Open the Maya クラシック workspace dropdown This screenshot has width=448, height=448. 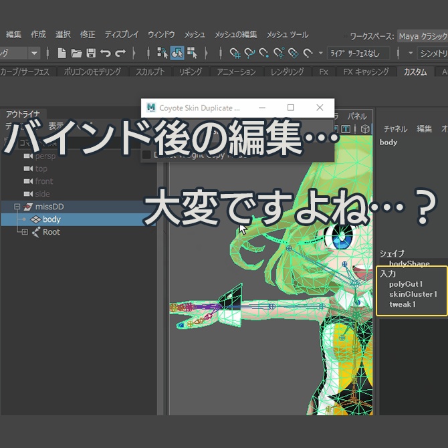tap(423, 36)
